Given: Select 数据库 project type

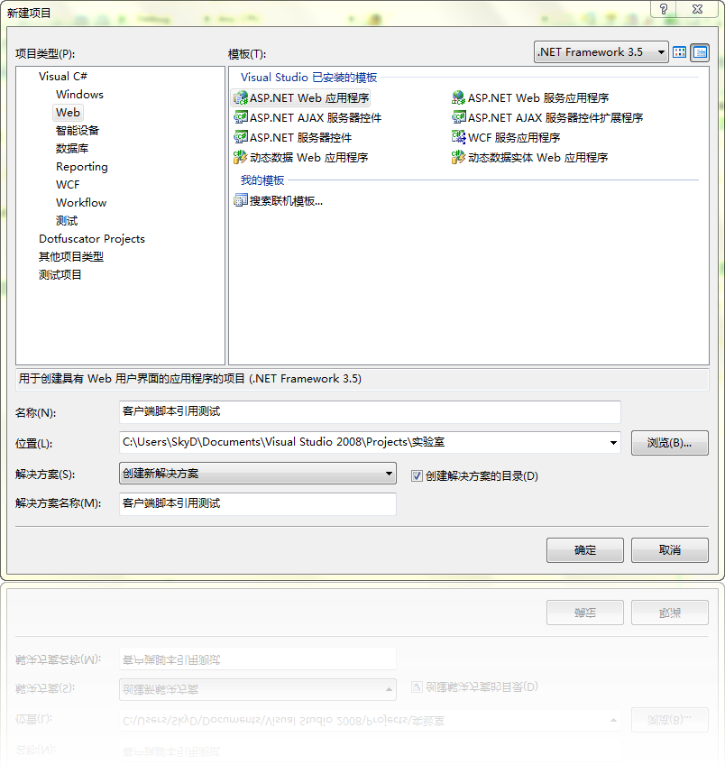Looking at the screenshot, I should point(72,148).
